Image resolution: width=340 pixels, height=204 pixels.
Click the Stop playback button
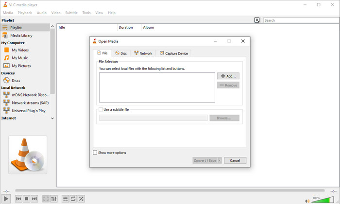tap(26, 199)
